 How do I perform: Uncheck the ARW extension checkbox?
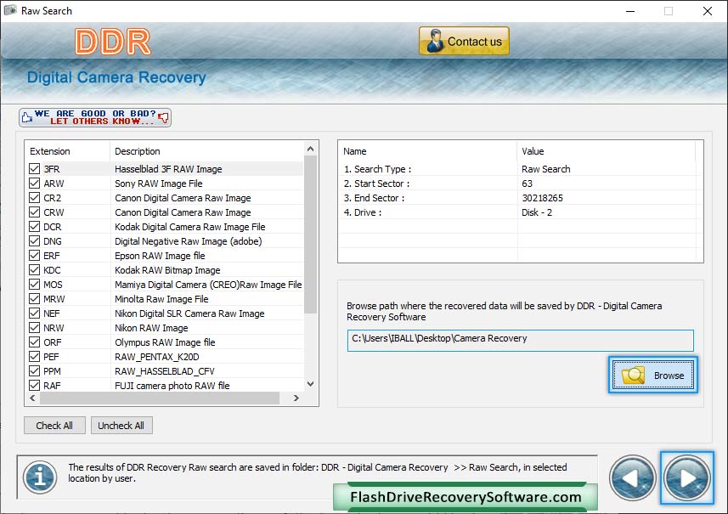[x=34, y=183]
